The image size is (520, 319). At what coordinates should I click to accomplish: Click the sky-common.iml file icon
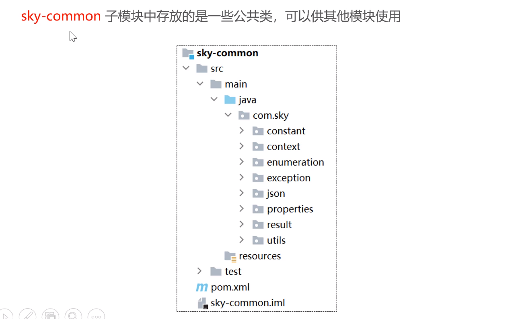[203, 303]
